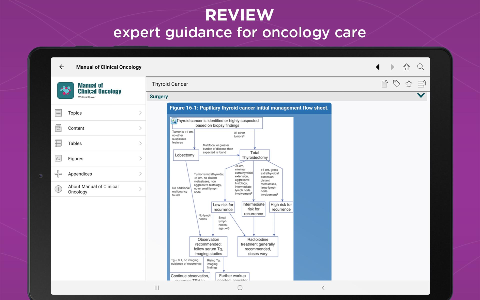Expand the chevron in the Figures row
The height and width of the screenshot is (300, 480).
tap(140, 159)
